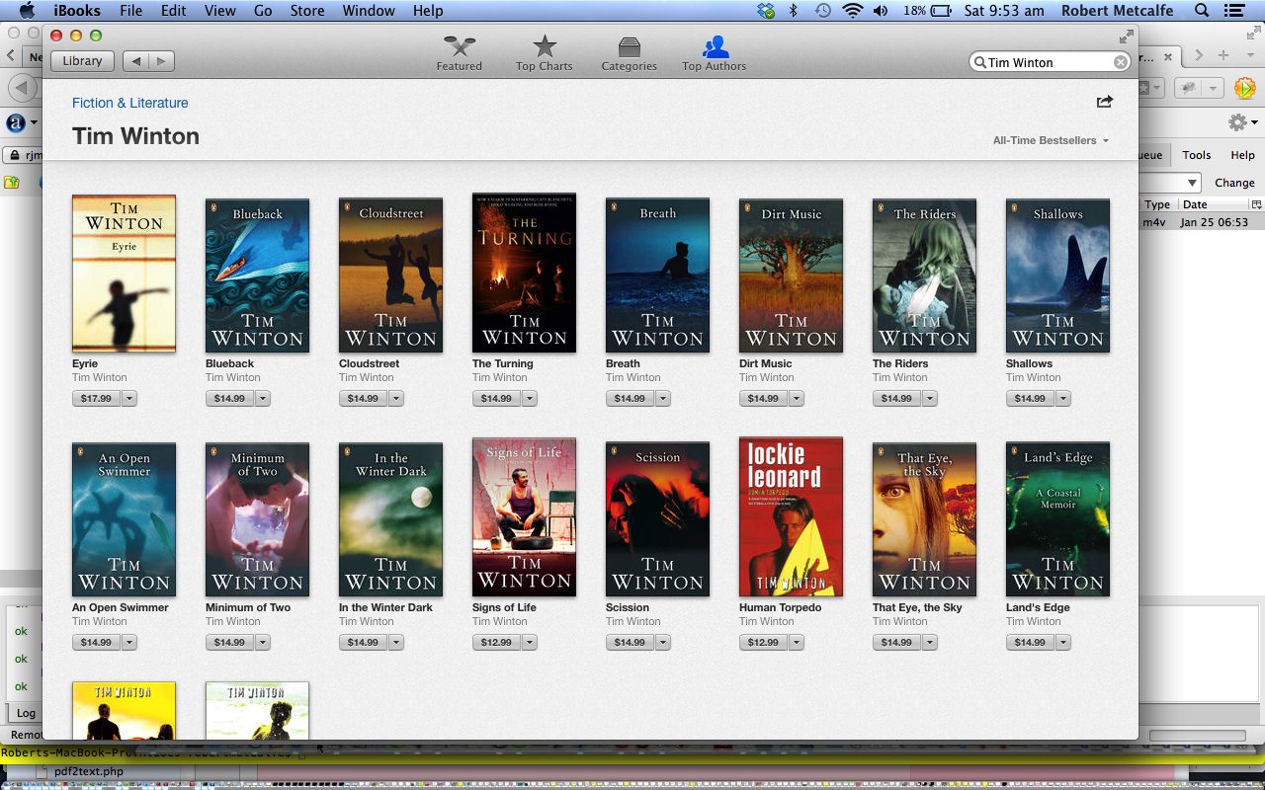The width and height of the screenshot is (1265, 790).
Task: Open Spotlight search in menu bar
Action: pyautogui.click(x=1202, y=11)
